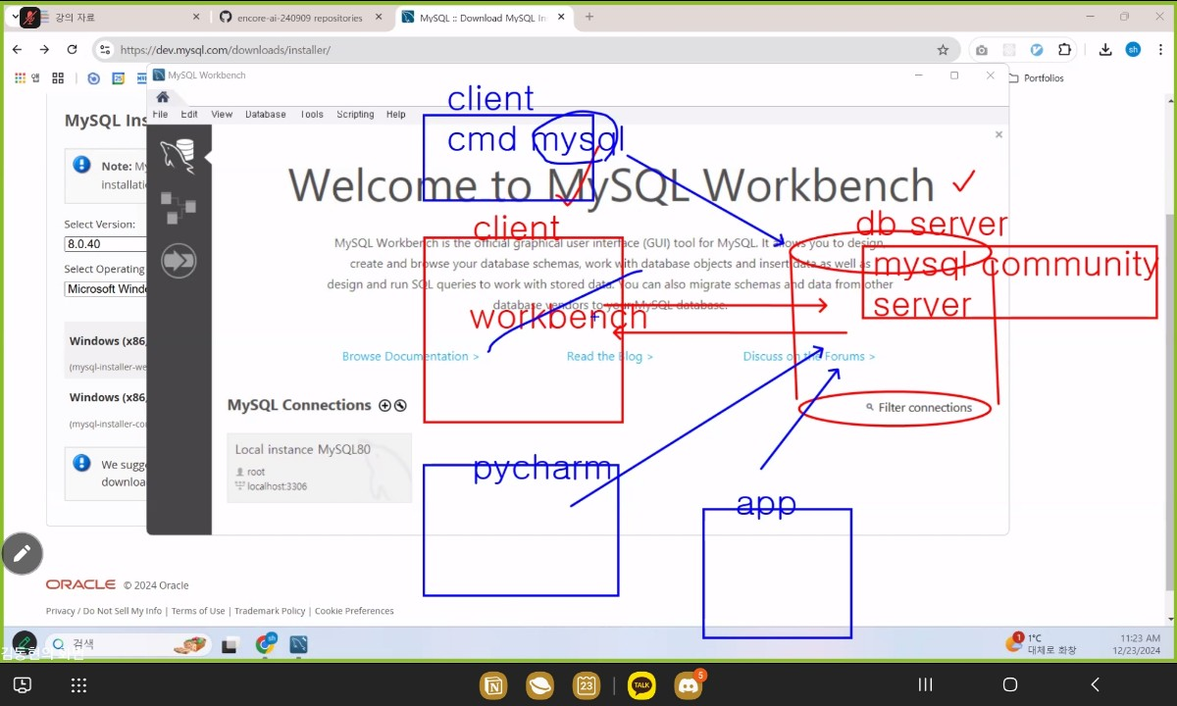Screen dimensions: 1177x706
Task: Tap the Android recents navigation button
Action: point(924,684)
